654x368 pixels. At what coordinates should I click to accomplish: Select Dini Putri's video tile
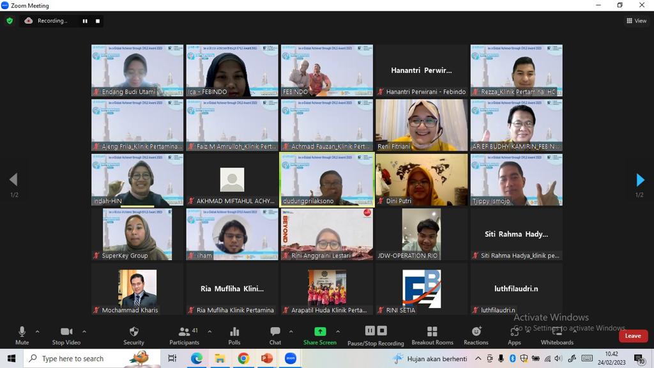[422, 180]
